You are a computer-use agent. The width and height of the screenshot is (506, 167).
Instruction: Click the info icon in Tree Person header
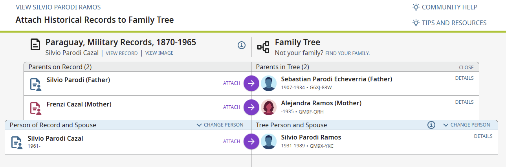[431, 125]
